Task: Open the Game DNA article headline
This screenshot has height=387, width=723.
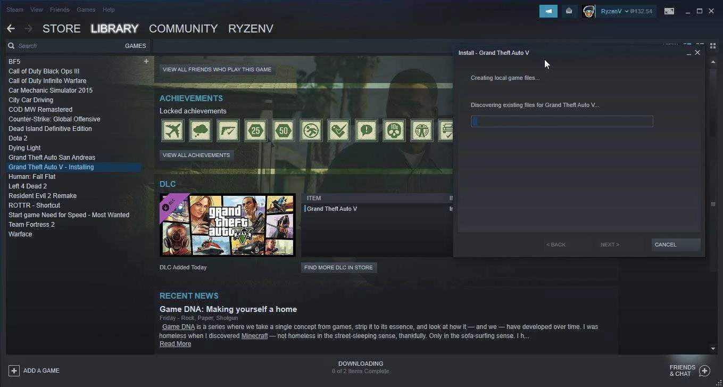Action: tap(228, 309)
